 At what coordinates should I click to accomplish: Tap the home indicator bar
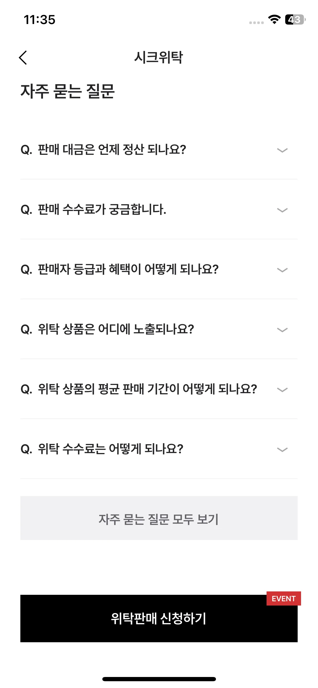coord(159,679)
